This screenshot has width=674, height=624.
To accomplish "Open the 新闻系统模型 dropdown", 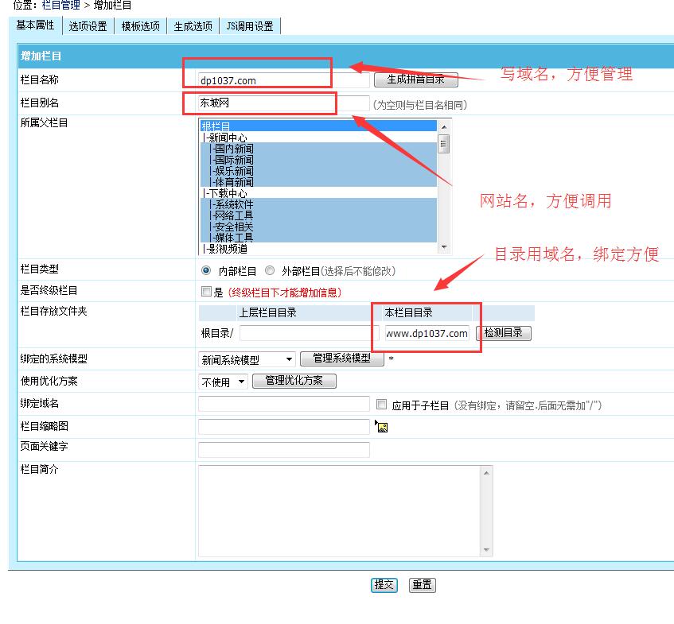I will [x=247, y=359].
